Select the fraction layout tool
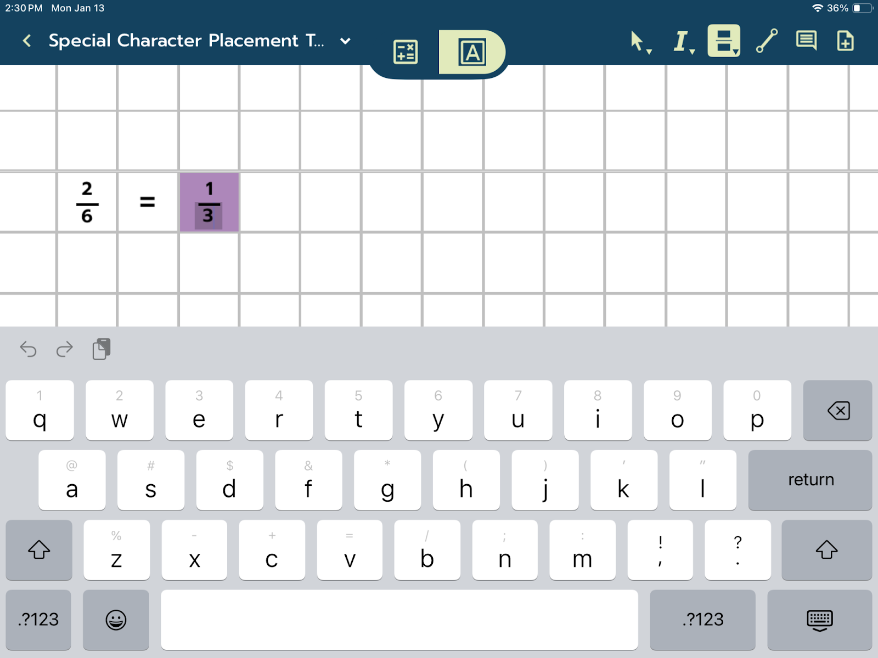Image resolution: width=878 pixels, height=658 pixels. point(724,41)
